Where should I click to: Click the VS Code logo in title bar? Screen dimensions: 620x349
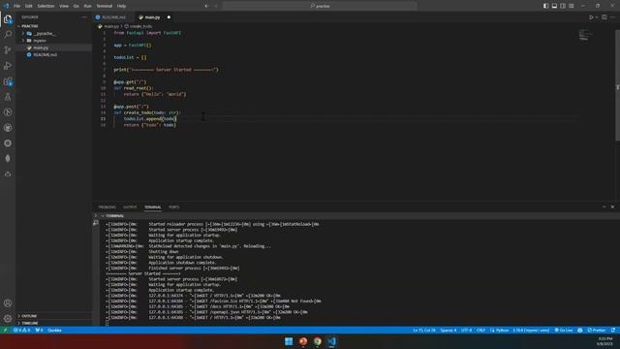tap(6, 6)
